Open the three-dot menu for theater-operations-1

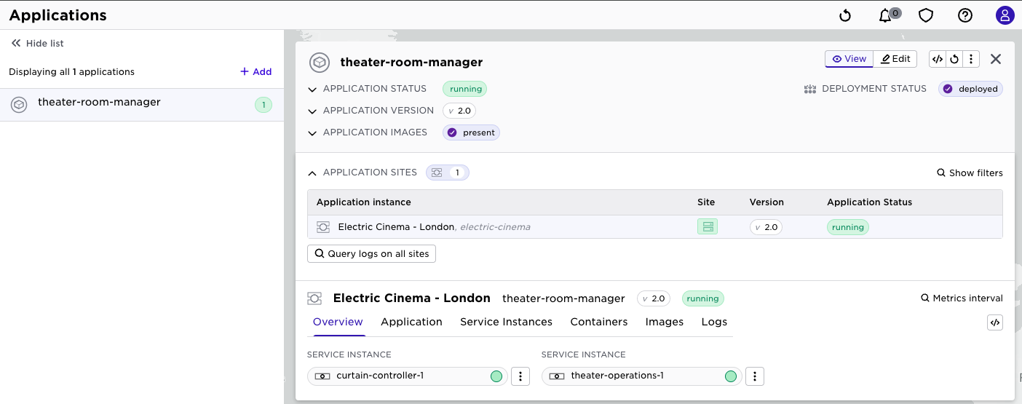click(755, 376)
